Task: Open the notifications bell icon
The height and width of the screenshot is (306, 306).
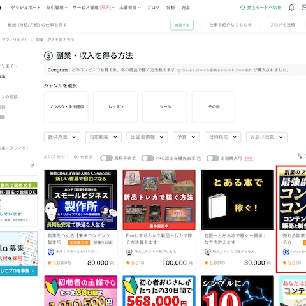Action: click(291, 8)
